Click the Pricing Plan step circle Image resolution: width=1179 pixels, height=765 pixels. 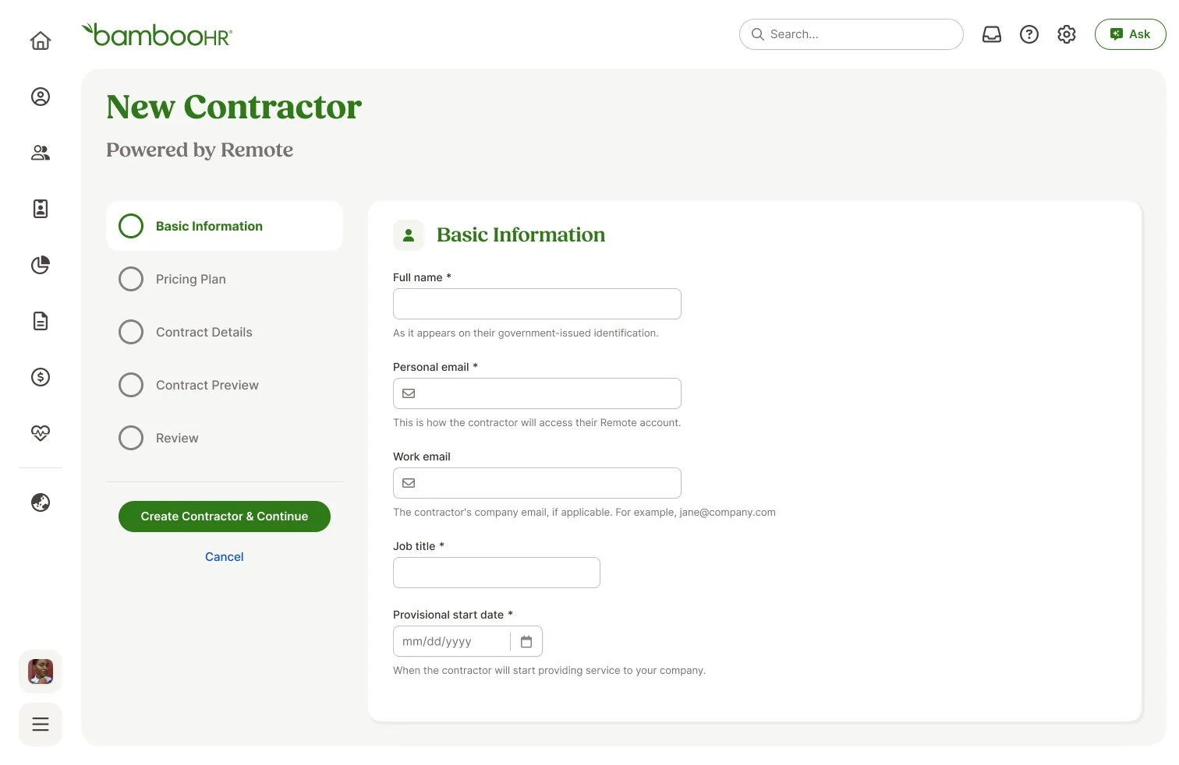pos(131,279)
